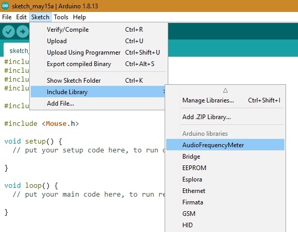Include the Firmata library
The image size is (298, 232).
click(225, 202)
